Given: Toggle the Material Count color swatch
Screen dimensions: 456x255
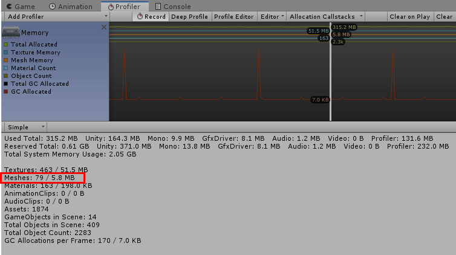Looking at the screenshot, I should point(6,68).
